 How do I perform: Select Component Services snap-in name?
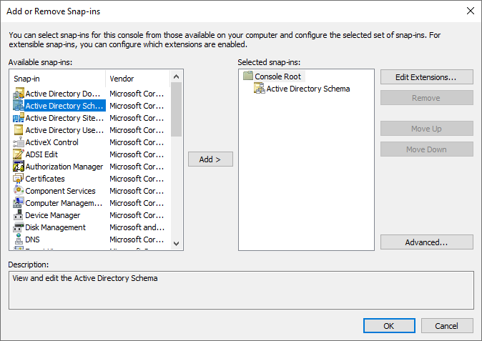61,191
